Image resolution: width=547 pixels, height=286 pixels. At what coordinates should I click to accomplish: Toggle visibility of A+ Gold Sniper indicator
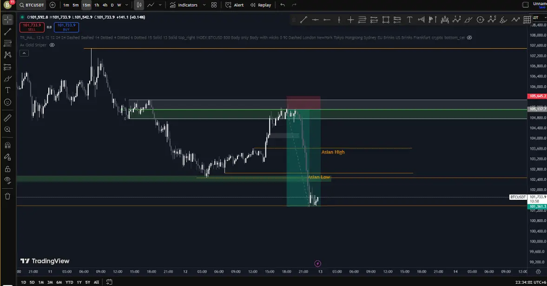(x=52, y=45)
